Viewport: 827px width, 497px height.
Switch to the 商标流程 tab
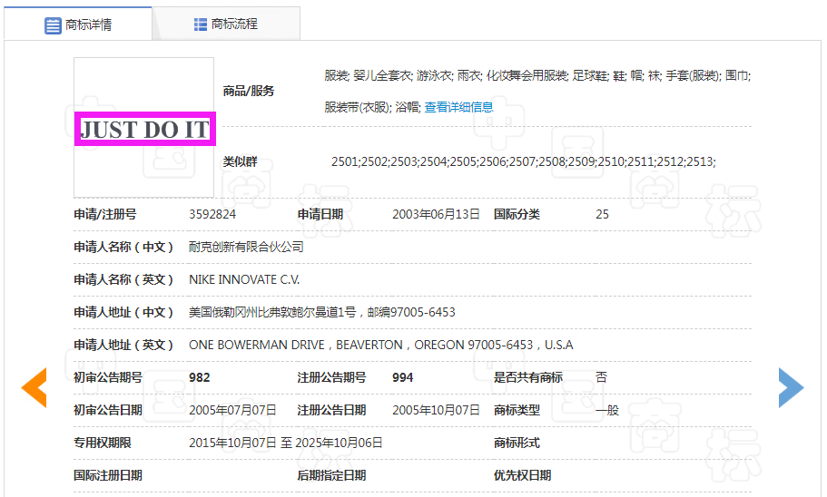point(226,24)
